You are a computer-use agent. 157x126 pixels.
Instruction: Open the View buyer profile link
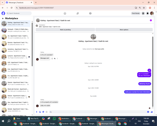pos(99,49)
